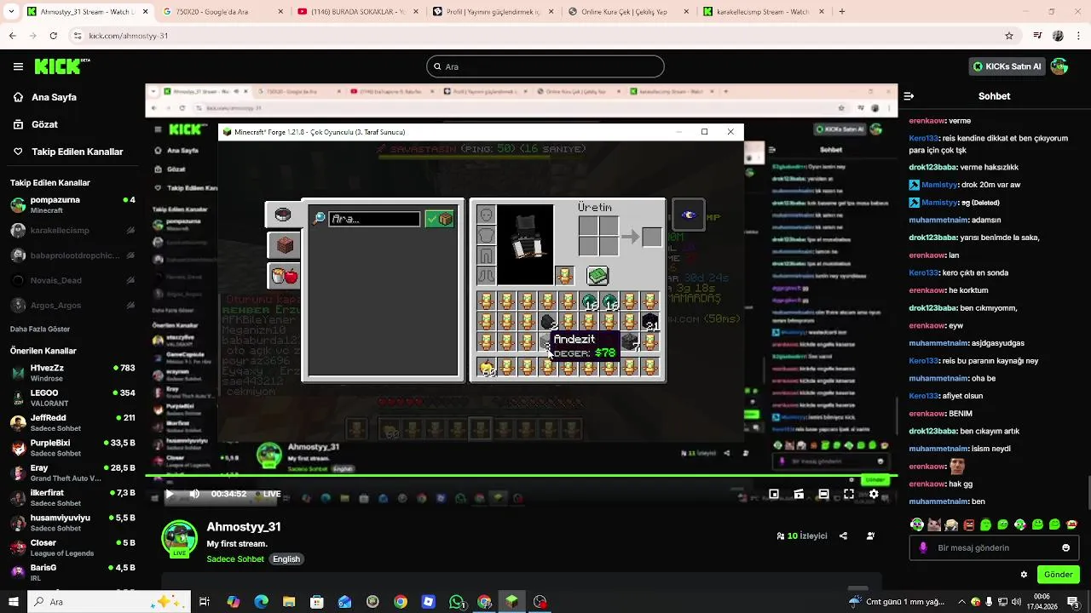Viewport: 1091px width, 613px height.
Task: Open Sadece Sohbet category link
Action: click(x=235, y=559)
